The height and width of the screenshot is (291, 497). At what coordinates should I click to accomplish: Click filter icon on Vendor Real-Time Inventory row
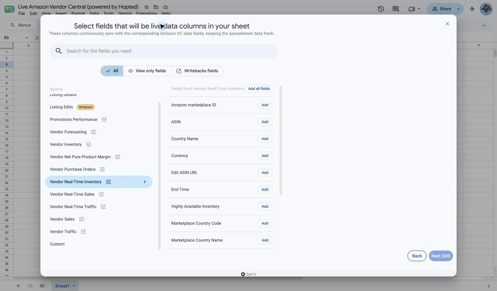108,182
